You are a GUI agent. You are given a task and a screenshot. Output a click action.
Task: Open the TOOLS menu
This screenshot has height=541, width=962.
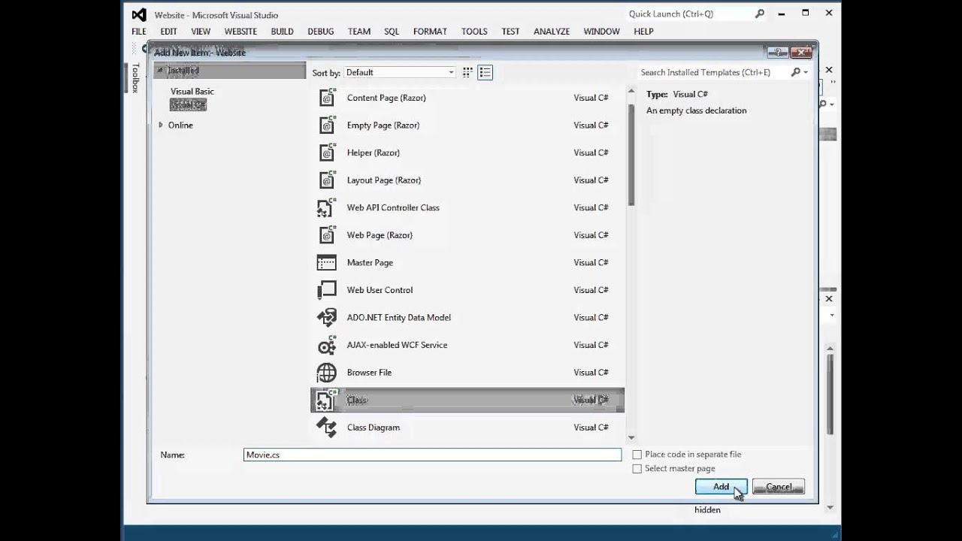(474, 32)
